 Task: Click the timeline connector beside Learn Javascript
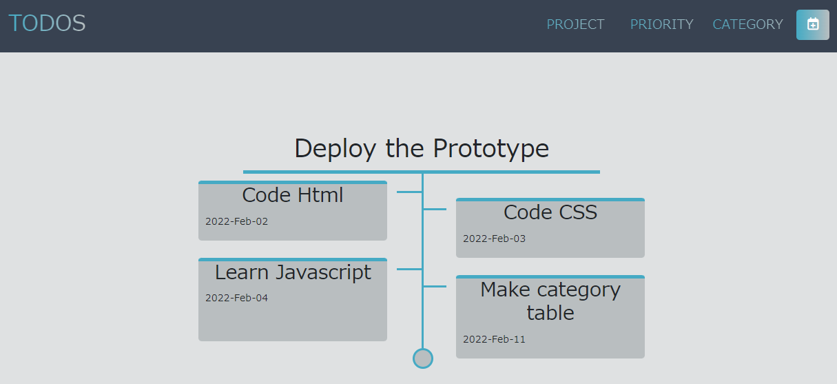409,269
